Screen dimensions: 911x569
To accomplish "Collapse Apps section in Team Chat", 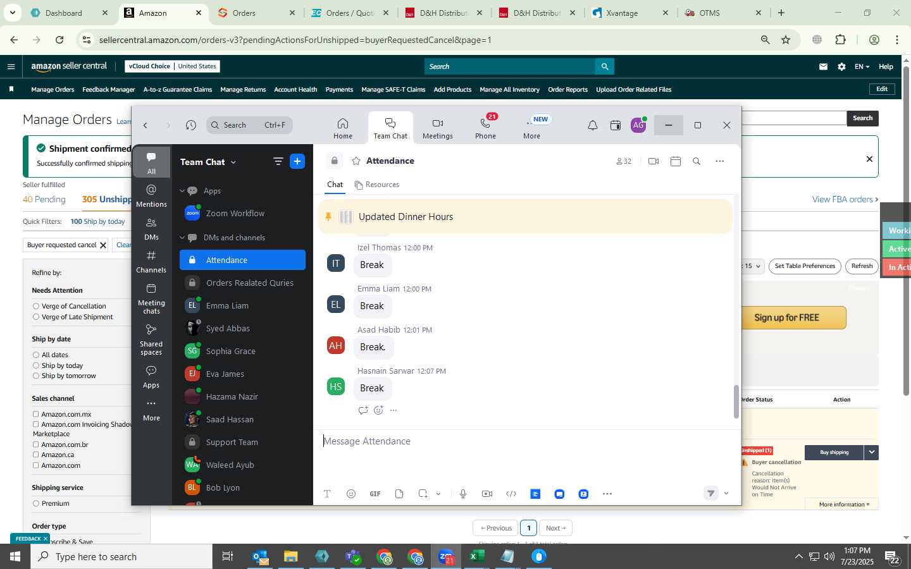I will coord(182,191).
